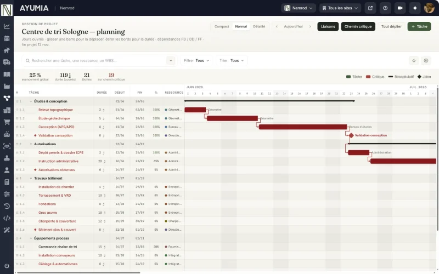The width and height of the screenshot is (439, 274).
Task: Collapse the Équipements process group
Action: click(31, 238)
